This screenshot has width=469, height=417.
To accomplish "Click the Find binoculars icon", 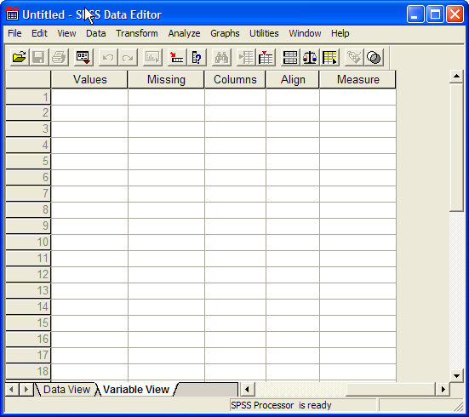I will [221, 57].
